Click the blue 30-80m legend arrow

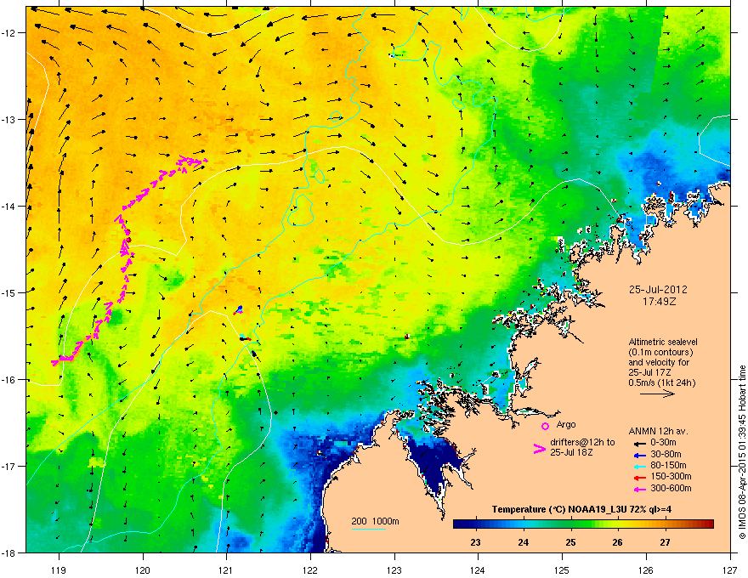639,455
